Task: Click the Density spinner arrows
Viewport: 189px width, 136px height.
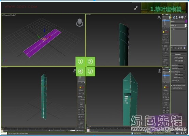Action: pos(184,78)
